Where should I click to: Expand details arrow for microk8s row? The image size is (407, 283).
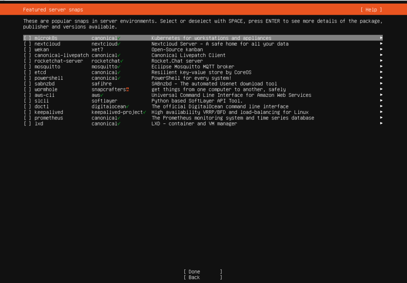coord(381,38)
